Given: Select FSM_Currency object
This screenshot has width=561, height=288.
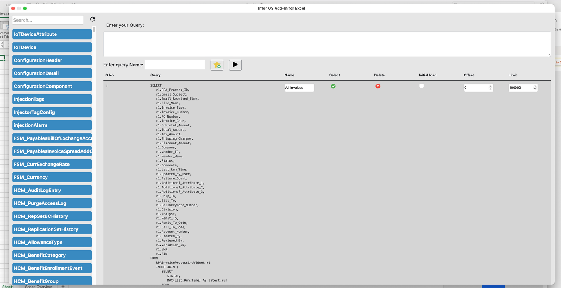Looking at the screenshot, I should click(52, 177).
